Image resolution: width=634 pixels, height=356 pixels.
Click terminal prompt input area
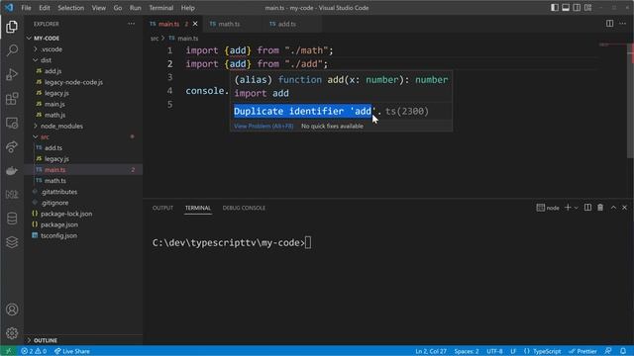(308, 242)
